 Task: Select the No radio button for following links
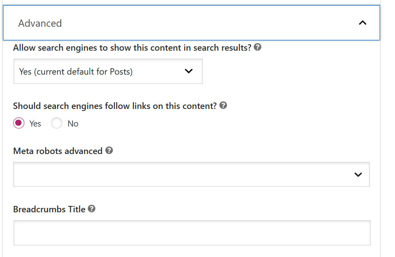(x=57, y=123)
